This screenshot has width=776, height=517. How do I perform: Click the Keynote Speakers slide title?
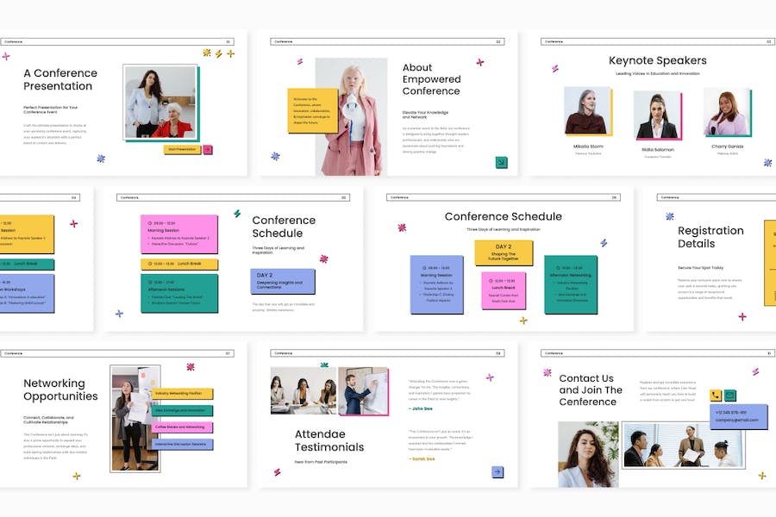[657, 60]
